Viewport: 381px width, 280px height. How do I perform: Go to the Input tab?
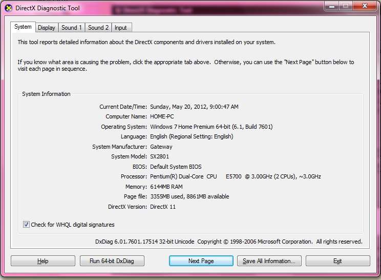click(x=121, y=28)
